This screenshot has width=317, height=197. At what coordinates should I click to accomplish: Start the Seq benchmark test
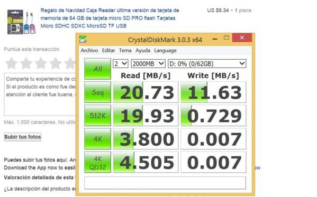[x=98, y=92]
